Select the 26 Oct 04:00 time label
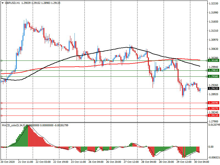Image resolution: width=220 pixels, height=165 pixels. (x=96, y=162)
